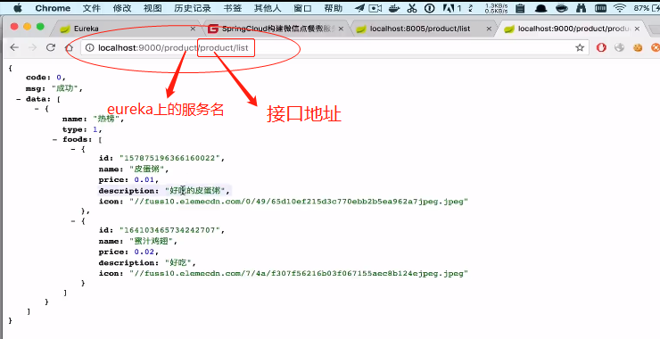Close the localhost:8005/product/list tab
660x339 pixels.
coord(489,29)
